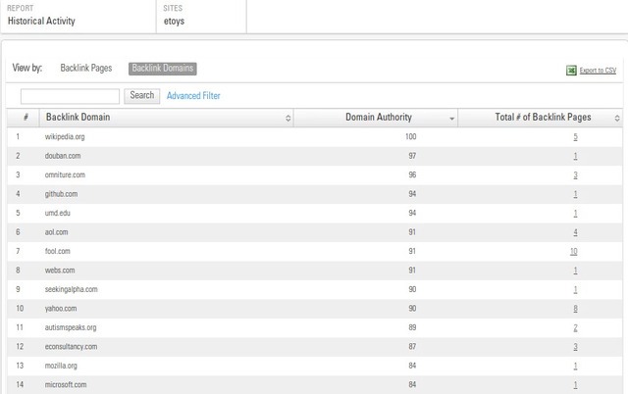The image size is (628, 394).
Task: Open backlink pages count for douban.com
Action: (575, 156)
